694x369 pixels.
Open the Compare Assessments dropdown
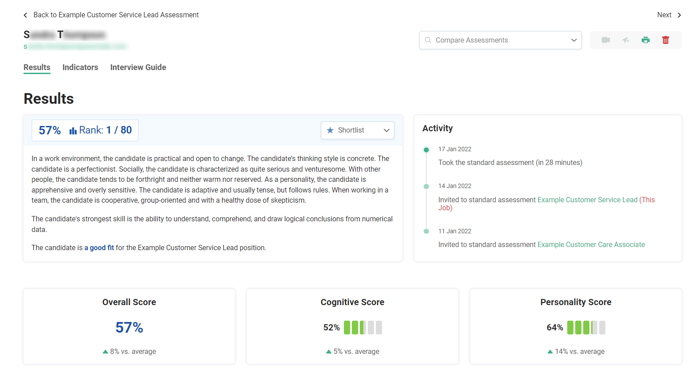[574, 40]
